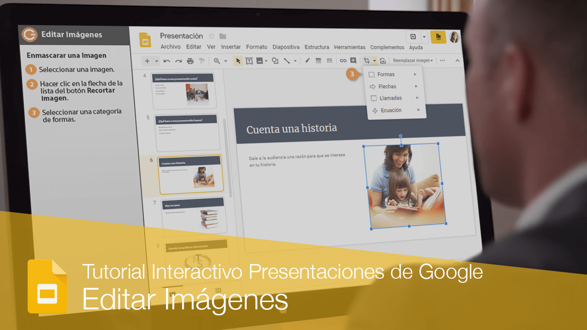Open the line type dropdown arrow

tap(295, 60)
